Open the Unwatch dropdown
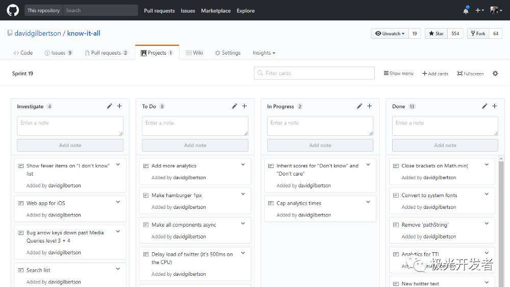 [x=390, y=34]
